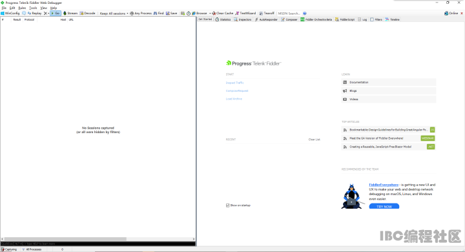
Task: Open the TextWizard tool
Action: tap(245, 14)
